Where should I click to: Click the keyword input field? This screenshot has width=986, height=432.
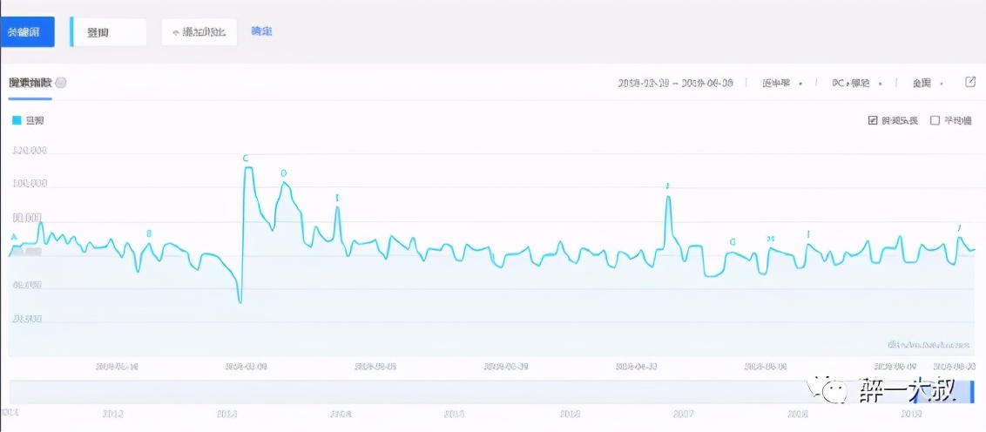point(110,32)
